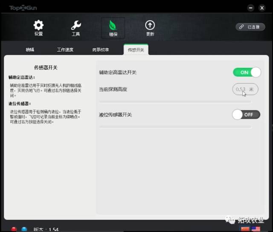This screenshot has width=273, height=232.
Task: Click the red status indicator at bottom left
Action: pyautogui.click(x=13, y=229)
